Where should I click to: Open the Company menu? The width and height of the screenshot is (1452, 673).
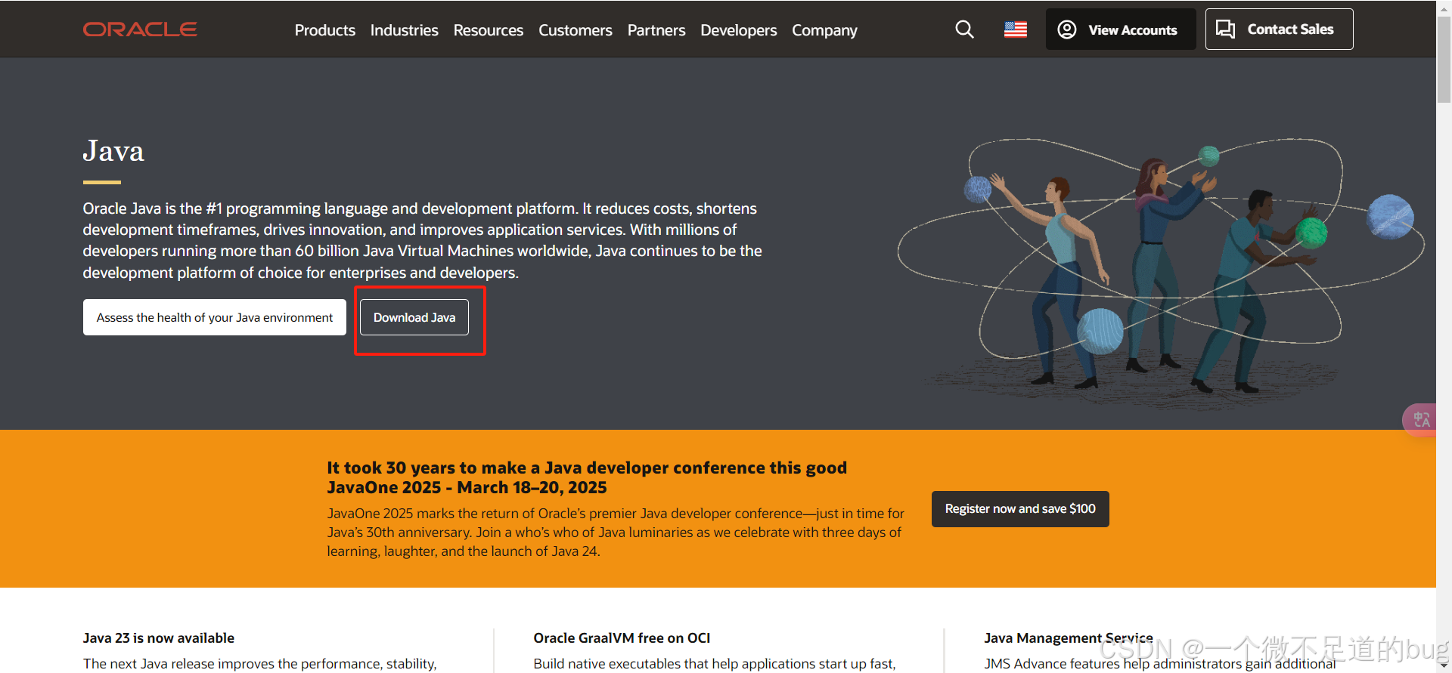824,30
